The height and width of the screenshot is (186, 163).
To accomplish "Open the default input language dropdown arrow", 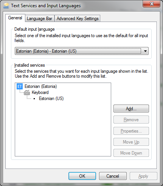I will coord(145,51).
